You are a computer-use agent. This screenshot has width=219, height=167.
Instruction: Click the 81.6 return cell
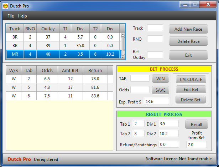95,87
